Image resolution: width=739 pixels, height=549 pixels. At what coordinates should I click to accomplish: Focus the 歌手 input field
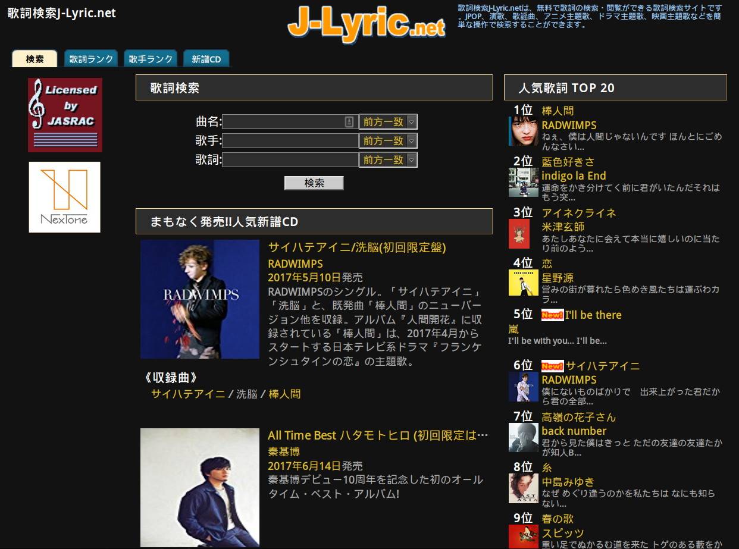tap(290, 141)
